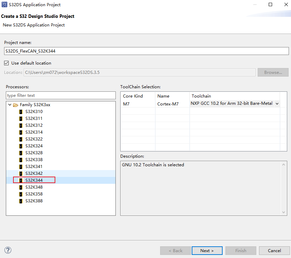Select S32K310 text in processors tree

(34, 112)
